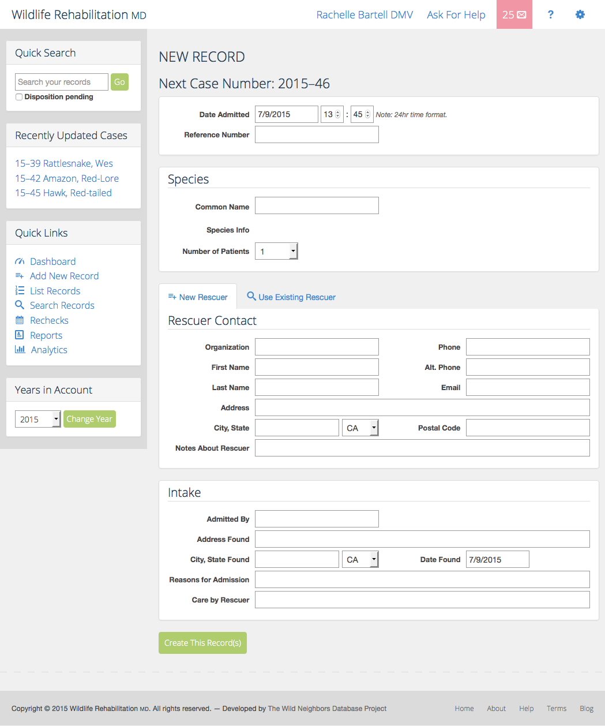Select the Add New Record icon
The height and width of the screenshot is (726, 605).
coord(20,276)
